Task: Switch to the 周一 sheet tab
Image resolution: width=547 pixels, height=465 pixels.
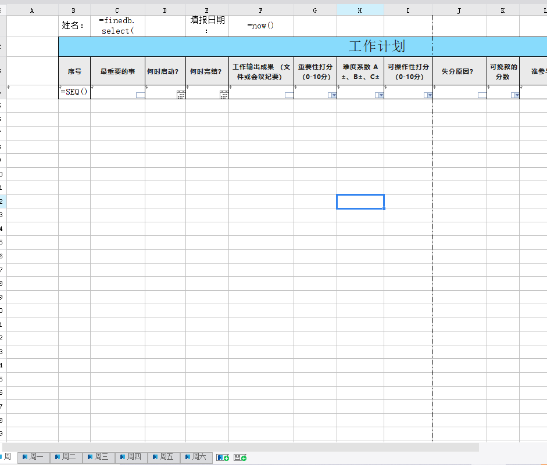Action: 34,457
